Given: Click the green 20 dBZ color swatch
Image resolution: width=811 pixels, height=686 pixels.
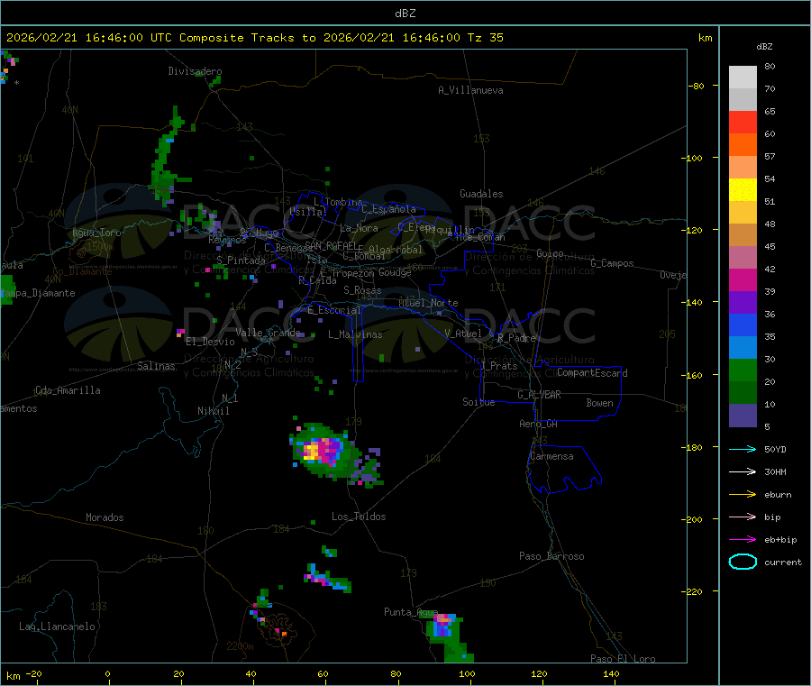Looking at the screenshot, I should [743, 370].
